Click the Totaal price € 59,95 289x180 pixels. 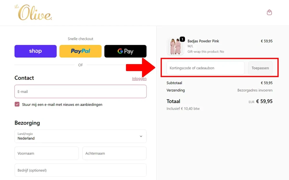(x=264, y=101)
